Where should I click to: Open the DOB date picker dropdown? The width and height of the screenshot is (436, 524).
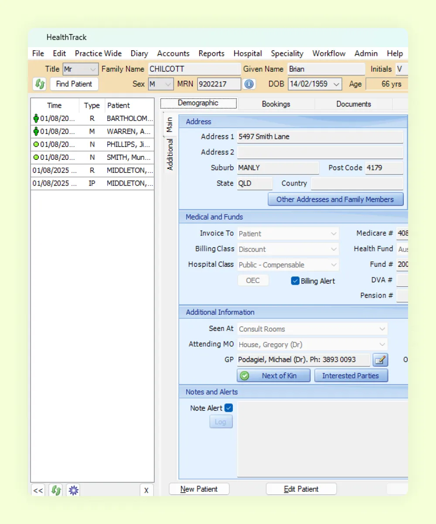coord(337,84)
